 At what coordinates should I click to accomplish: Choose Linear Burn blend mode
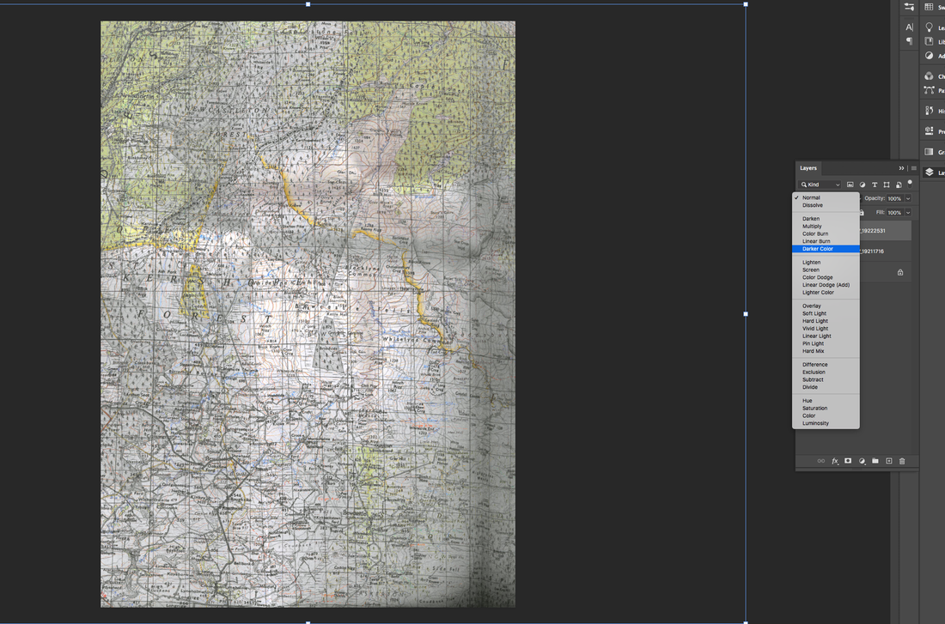click(x=826, y=241)
